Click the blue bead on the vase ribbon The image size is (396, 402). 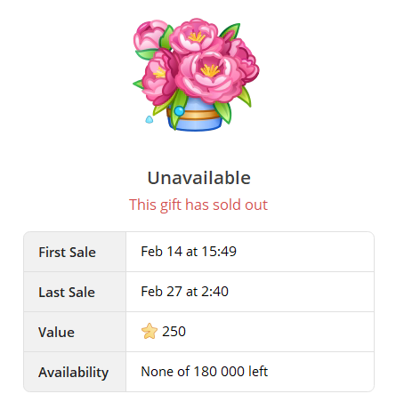pyautogui.click(x=179, y=111)
